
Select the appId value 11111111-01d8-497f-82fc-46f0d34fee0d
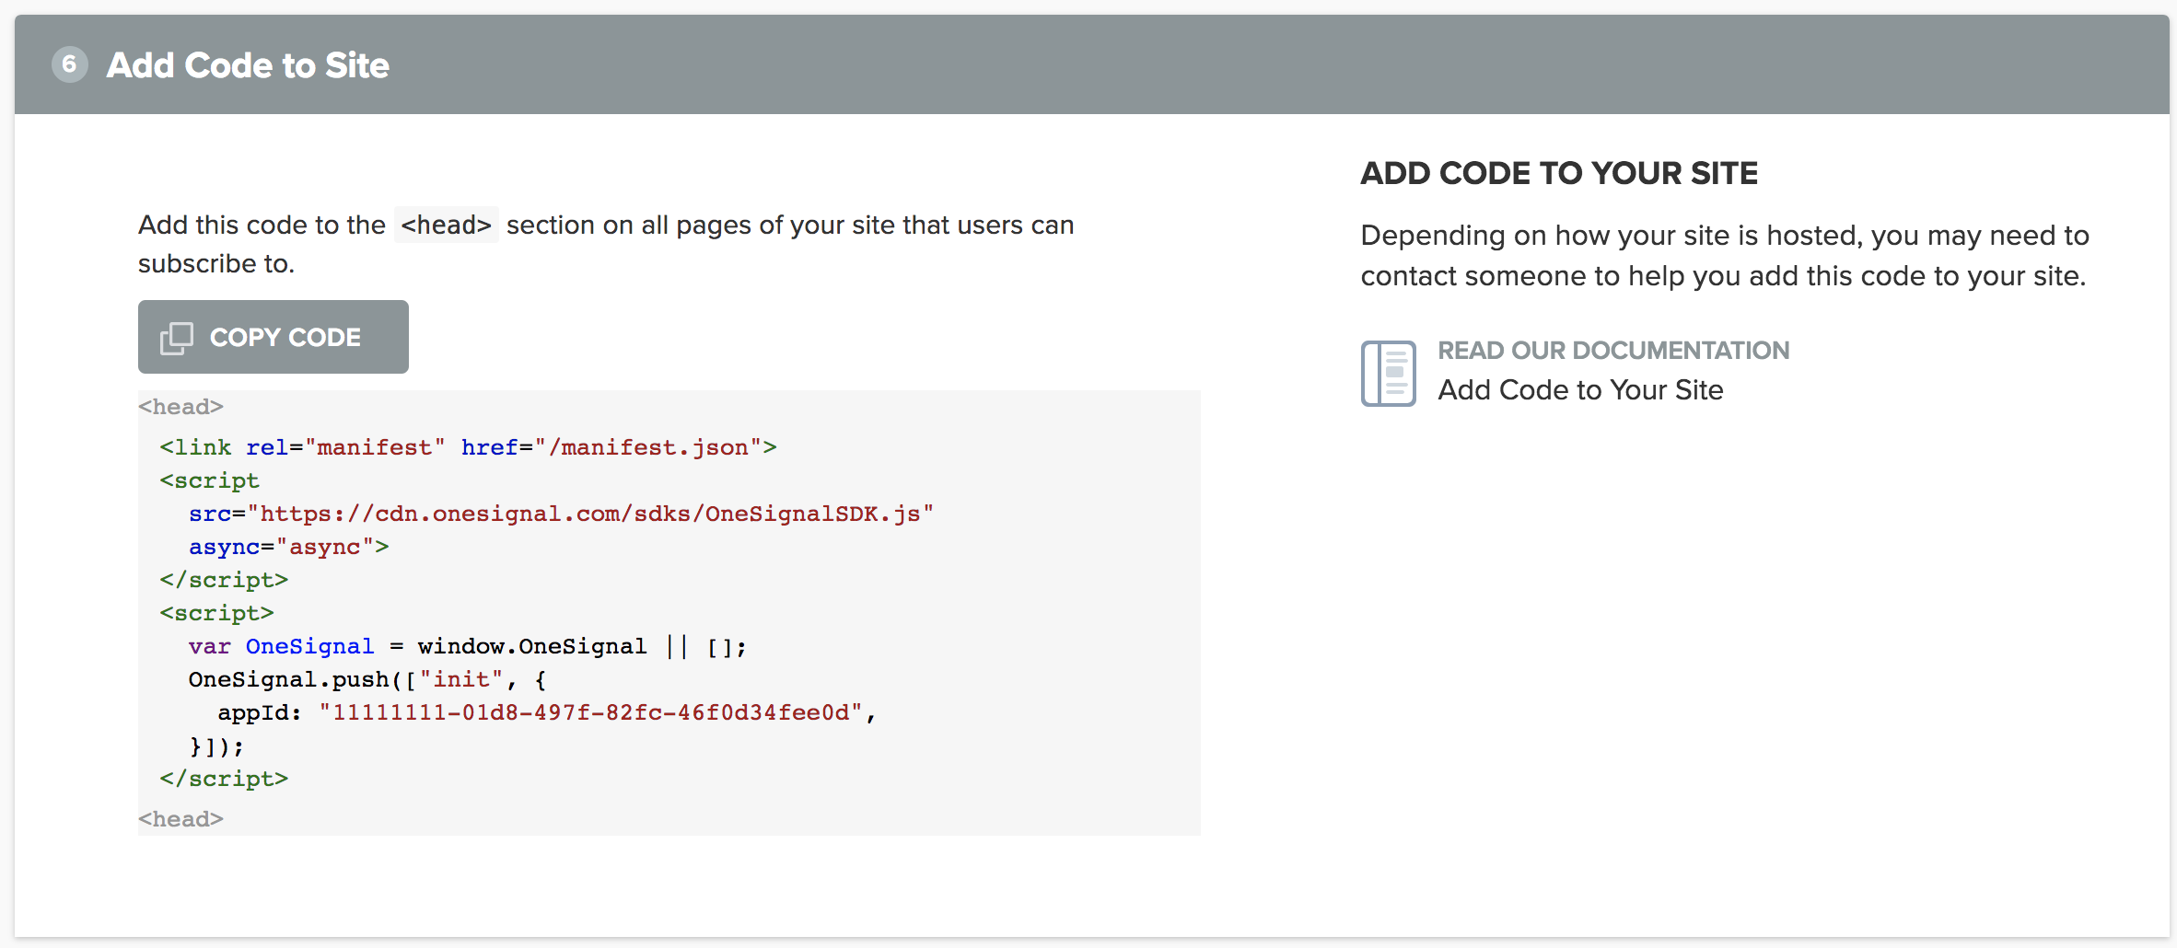590,712
